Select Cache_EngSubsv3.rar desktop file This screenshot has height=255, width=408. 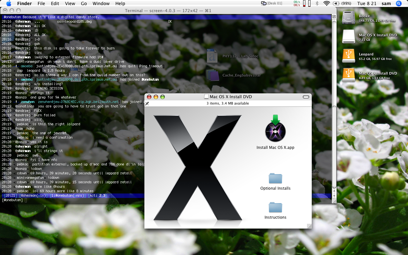pos(212,75)
